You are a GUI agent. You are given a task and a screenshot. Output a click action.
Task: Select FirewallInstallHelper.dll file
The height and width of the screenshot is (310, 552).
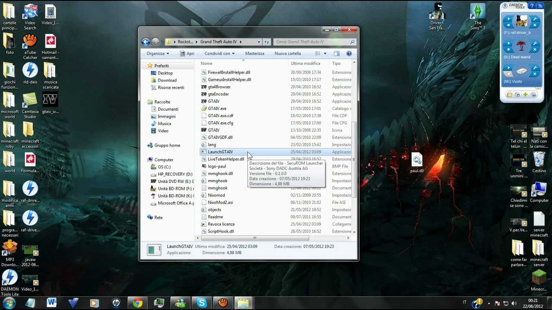(x=229, y=72)
